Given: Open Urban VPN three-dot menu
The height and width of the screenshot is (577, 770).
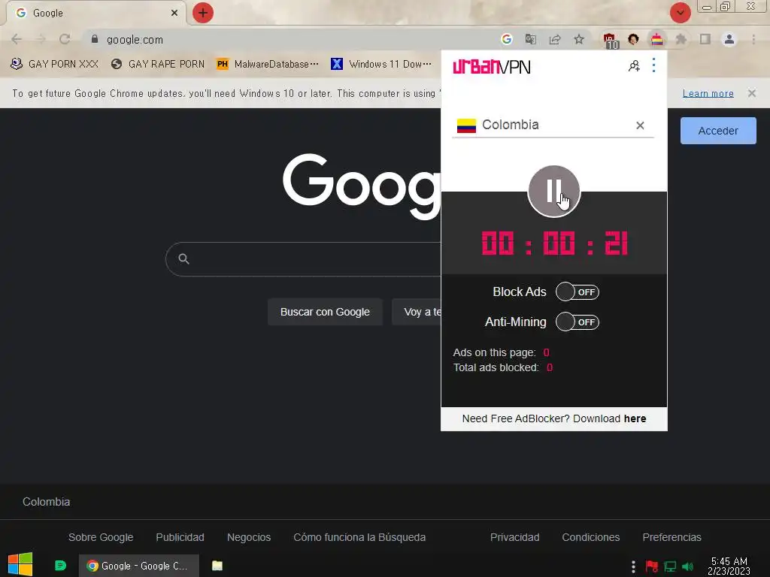Looking at the screenshot, I should click(653, 65).
